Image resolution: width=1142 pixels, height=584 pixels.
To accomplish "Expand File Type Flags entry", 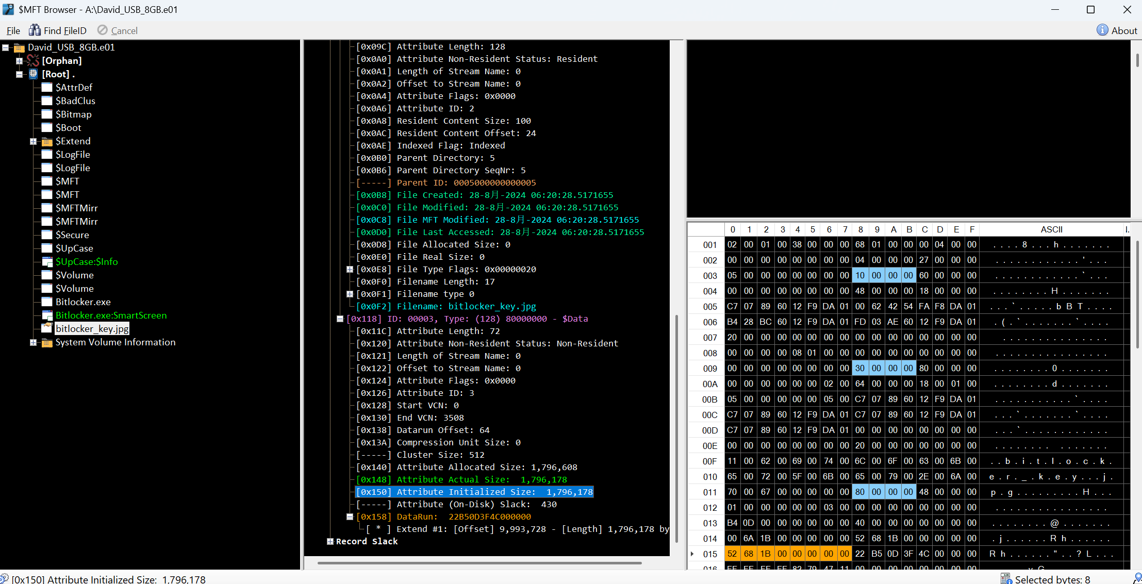I will [350, 269].
